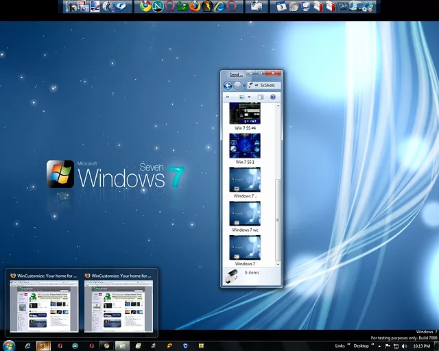
Task: Open recent pages dropdown beside forward button
Action: tap(245, 86)
